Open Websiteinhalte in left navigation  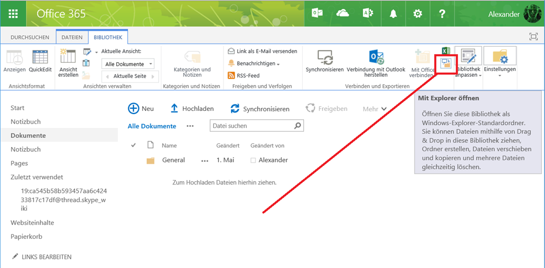(x=32, y=222)
